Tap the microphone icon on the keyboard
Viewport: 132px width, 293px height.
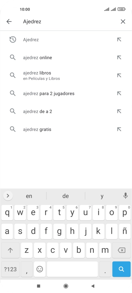click(126, 196)
